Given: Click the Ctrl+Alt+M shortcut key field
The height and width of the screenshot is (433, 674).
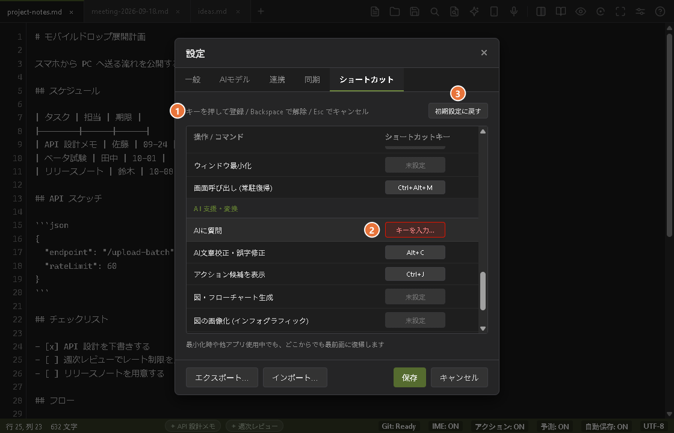Looking at the screenshot, I should click(x=415, y=187).
